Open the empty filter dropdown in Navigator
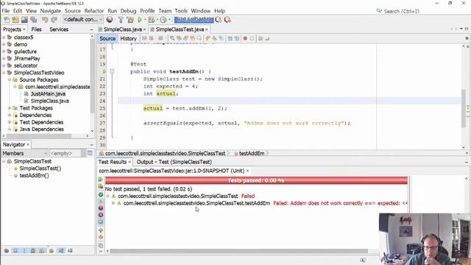The height and width of the screenshot is (265, 471). pos(68,153)
